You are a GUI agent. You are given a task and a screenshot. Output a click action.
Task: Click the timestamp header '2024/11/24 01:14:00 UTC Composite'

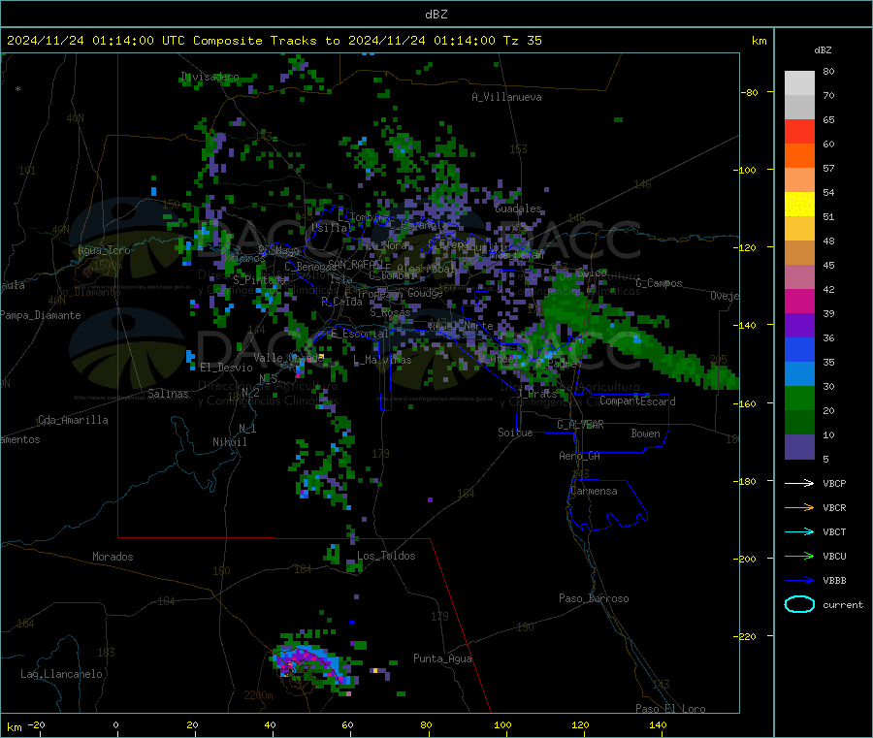[x=134, y=41]
